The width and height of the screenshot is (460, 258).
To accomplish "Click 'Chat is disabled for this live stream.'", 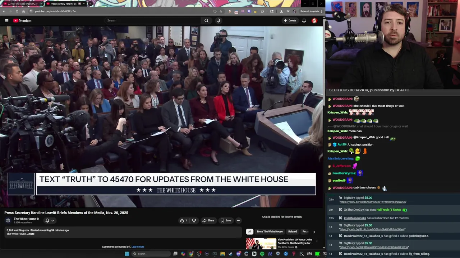I will [282, 217].
